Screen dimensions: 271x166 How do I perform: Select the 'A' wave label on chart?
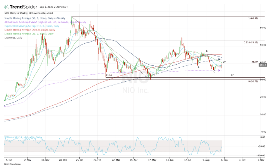click(x=199, y=67)
